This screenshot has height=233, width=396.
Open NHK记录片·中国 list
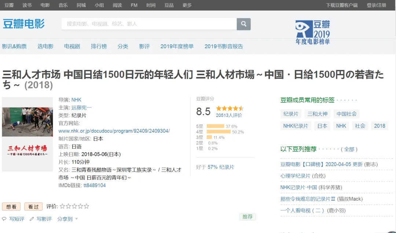pyautogui.click(x=298, y=188)
